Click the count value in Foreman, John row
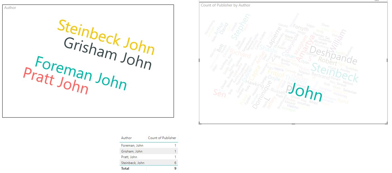This screenshot has width=392, height=173. click(175, 146)
